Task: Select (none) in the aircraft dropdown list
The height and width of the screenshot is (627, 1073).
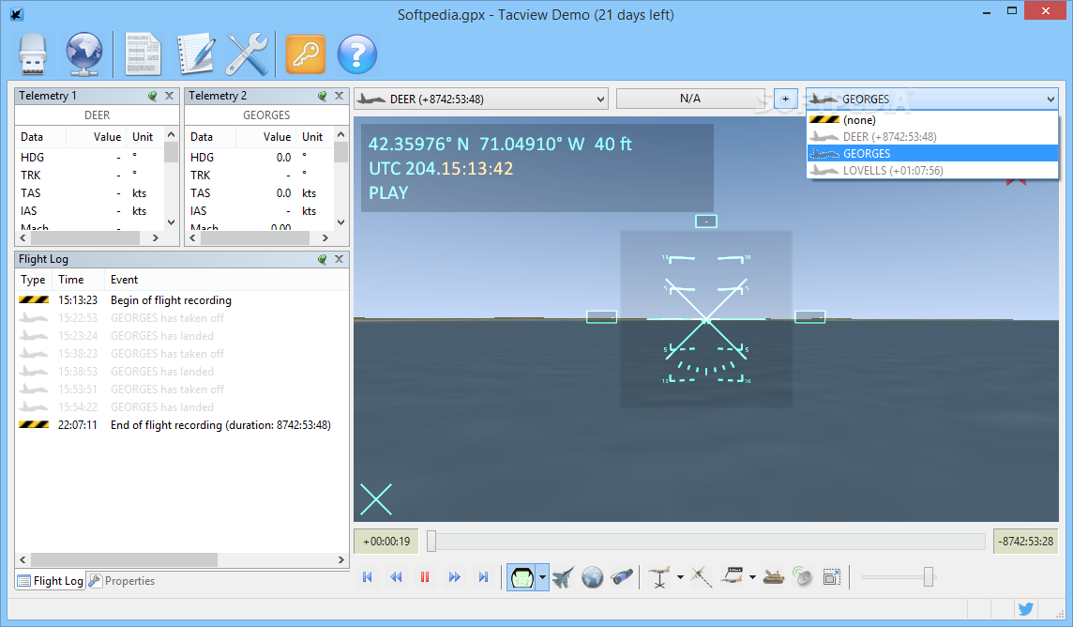Action: tap(932, 120)
